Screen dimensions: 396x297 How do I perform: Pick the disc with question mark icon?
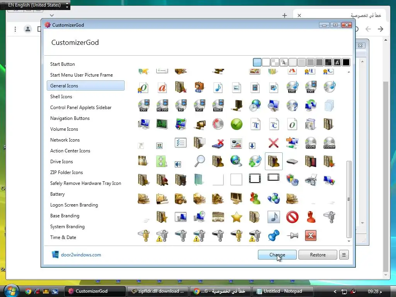point(292,106)
